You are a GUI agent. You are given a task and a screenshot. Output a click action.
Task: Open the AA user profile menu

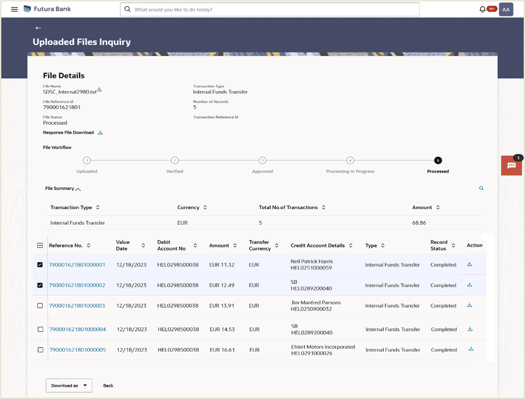pyautogui.click(x=506, y=9)
